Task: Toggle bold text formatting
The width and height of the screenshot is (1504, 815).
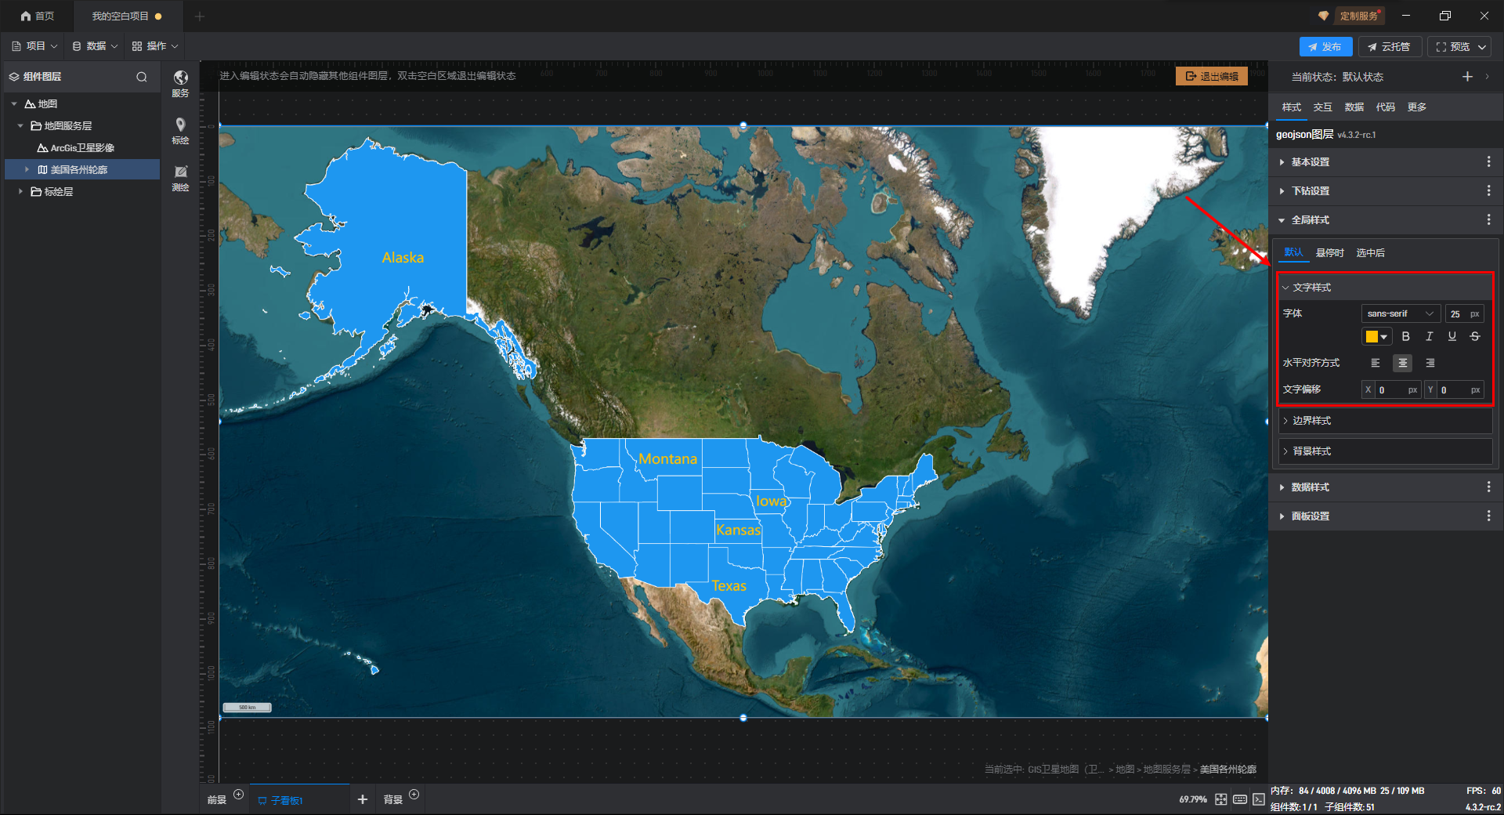Action: (1406, 336)
